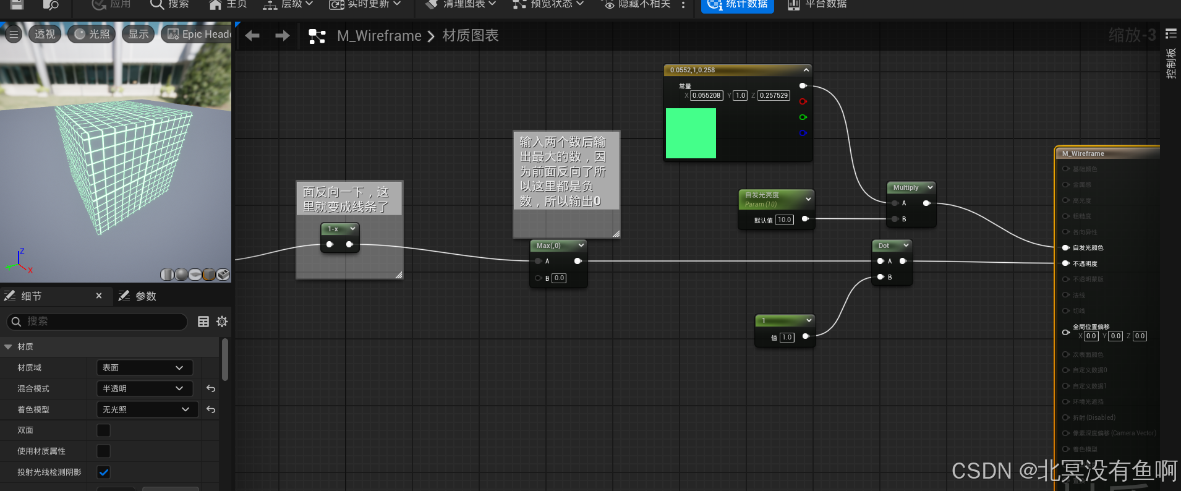The image size is (1181, 491).
Task: Open the 透视 (Perspective) viewport menu
Action: [x=44, y=34]
